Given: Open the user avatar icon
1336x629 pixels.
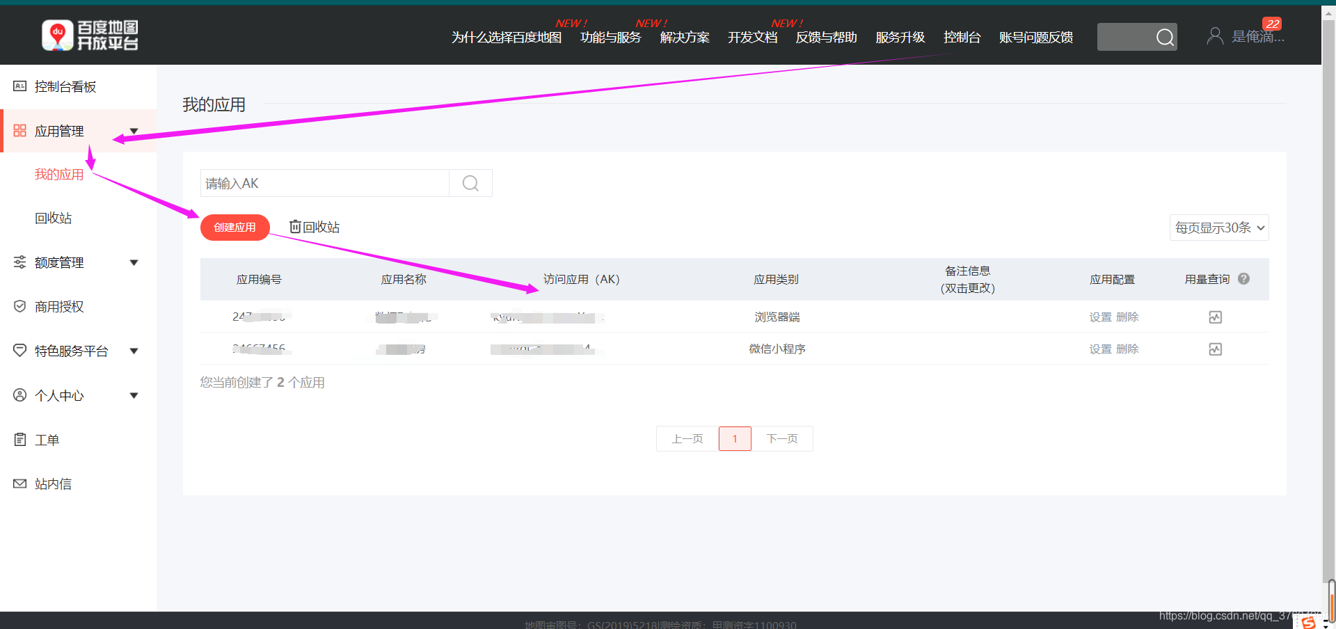Looking at the screenshot, I should (1215, 36).
